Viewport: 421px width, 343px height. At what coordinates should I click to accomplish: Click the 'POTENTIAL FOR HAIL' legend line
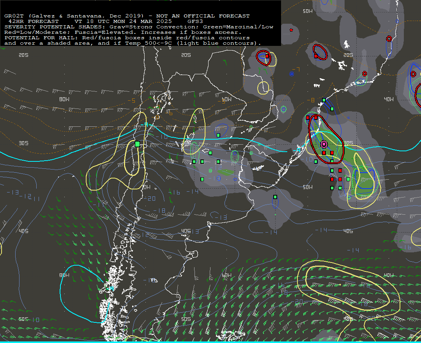(127, 38)
